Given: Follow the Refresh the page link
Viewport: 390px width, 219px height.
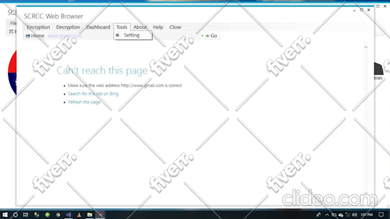Looking at the screenshot, I should pos(84,102).
